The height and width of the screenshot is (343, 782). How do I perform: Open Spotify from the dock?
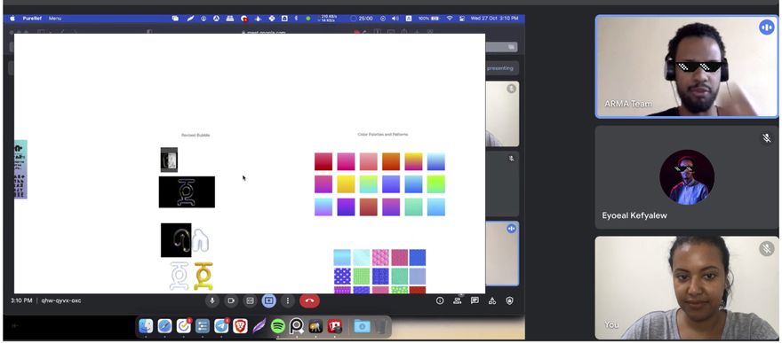tap(278, 326)
